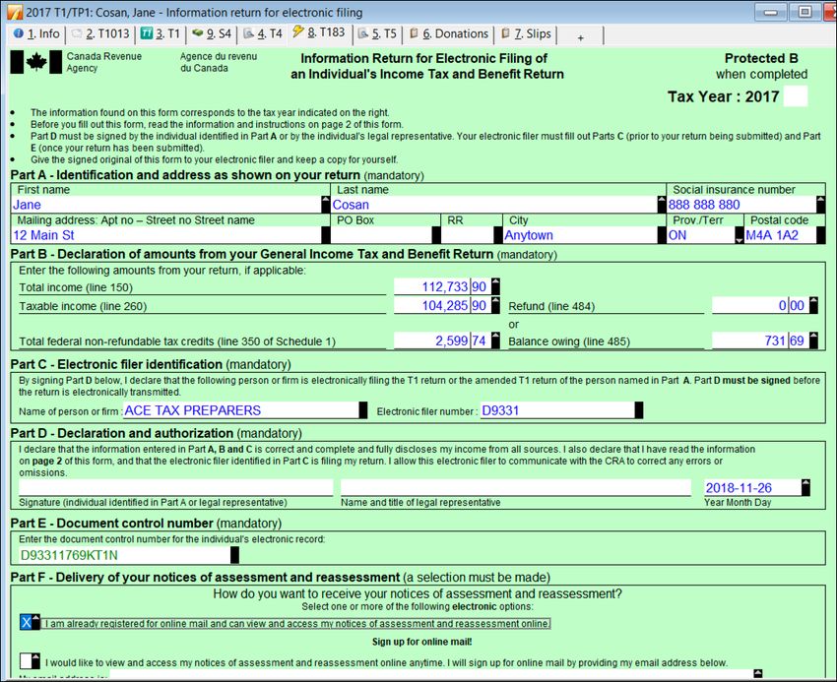Screen dimensions: 837x682
Task: Click the Part F delivery of notices heading
Action: click(x=281, y=578)
